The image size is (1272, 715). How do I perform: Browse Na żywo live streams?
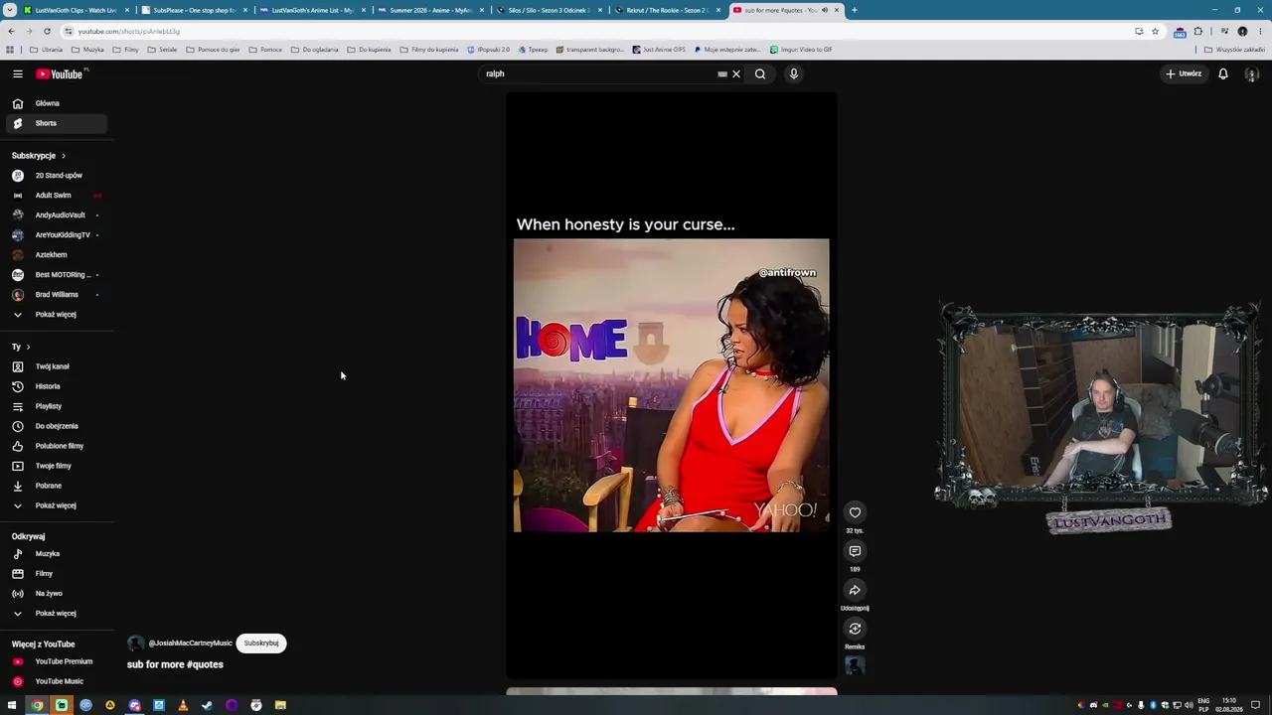pyautogui.click(x=55, y=594)
